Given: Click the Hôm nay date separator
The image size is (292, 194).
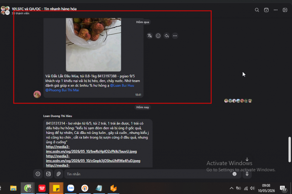Looking at the screenshot, I should 143,107.
